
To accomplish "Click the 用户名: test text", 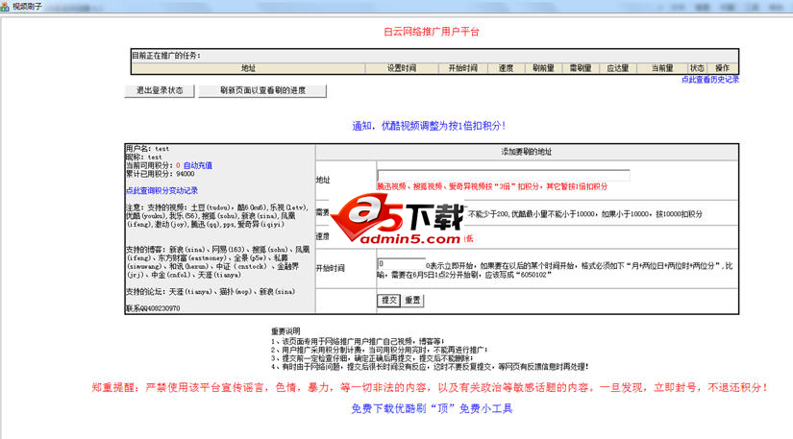I will pyautogui.click(x=148, y=149).
